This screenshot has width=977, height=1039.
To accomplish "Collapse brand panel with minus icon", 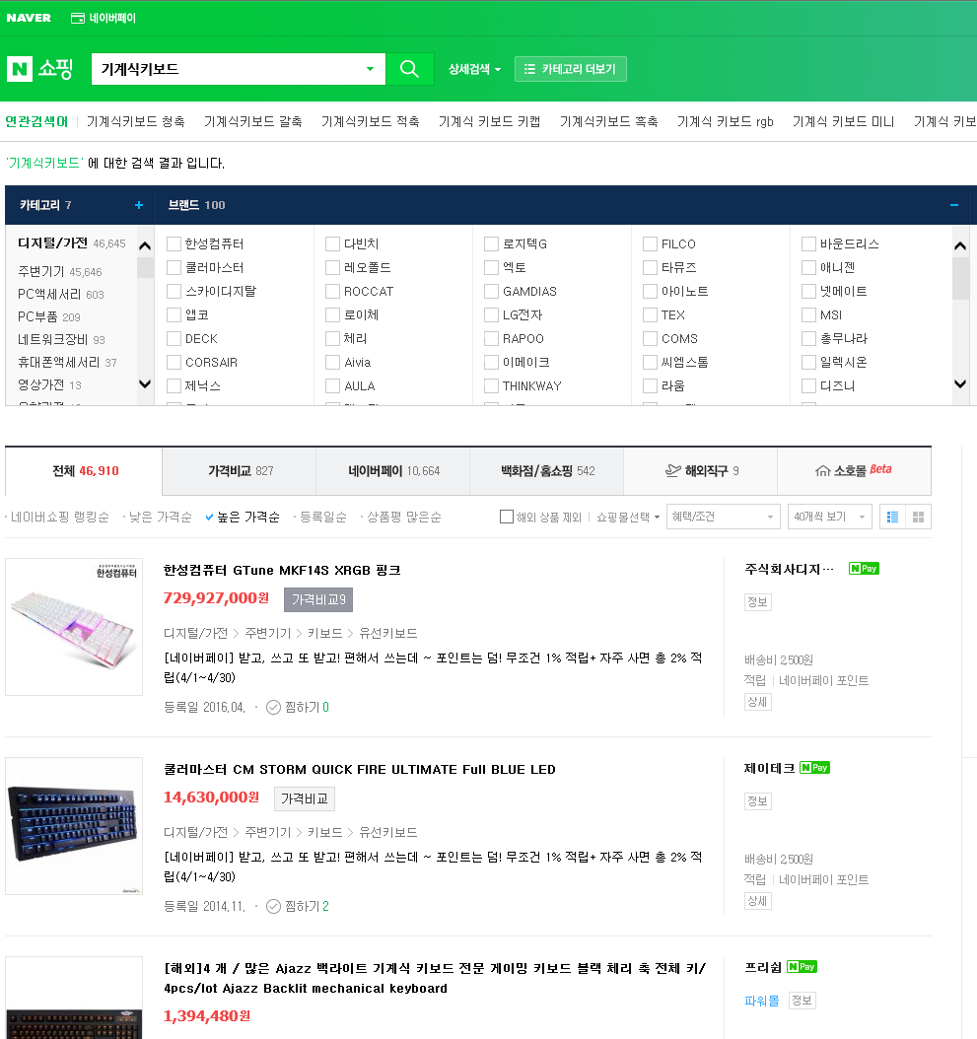I will (953, 205).
